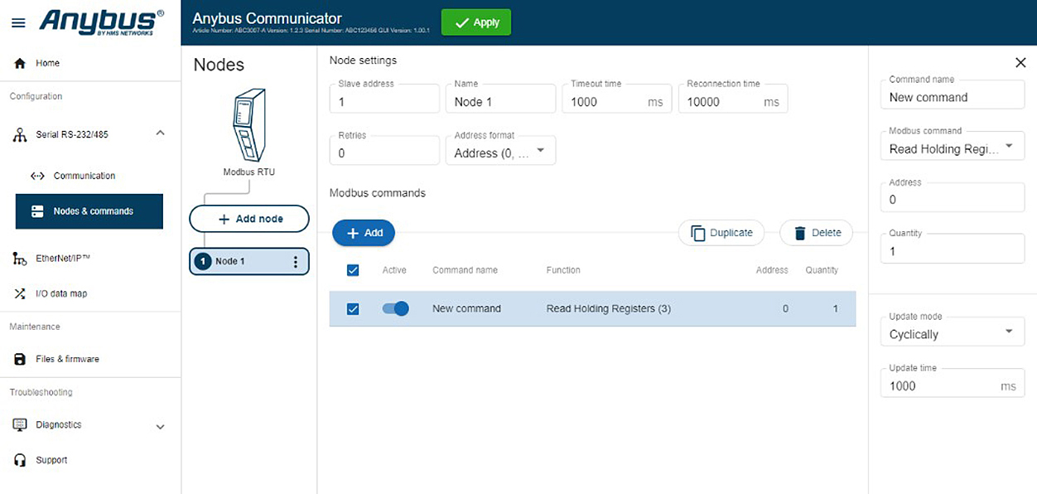
Task: Click the Add node button
Action: (249, 219)
